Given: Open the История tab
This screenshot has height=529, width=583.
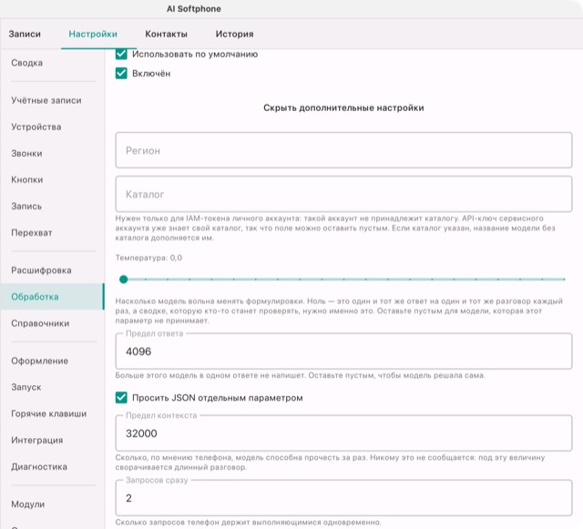Looking at the screenshot, I should coord(234,34).
